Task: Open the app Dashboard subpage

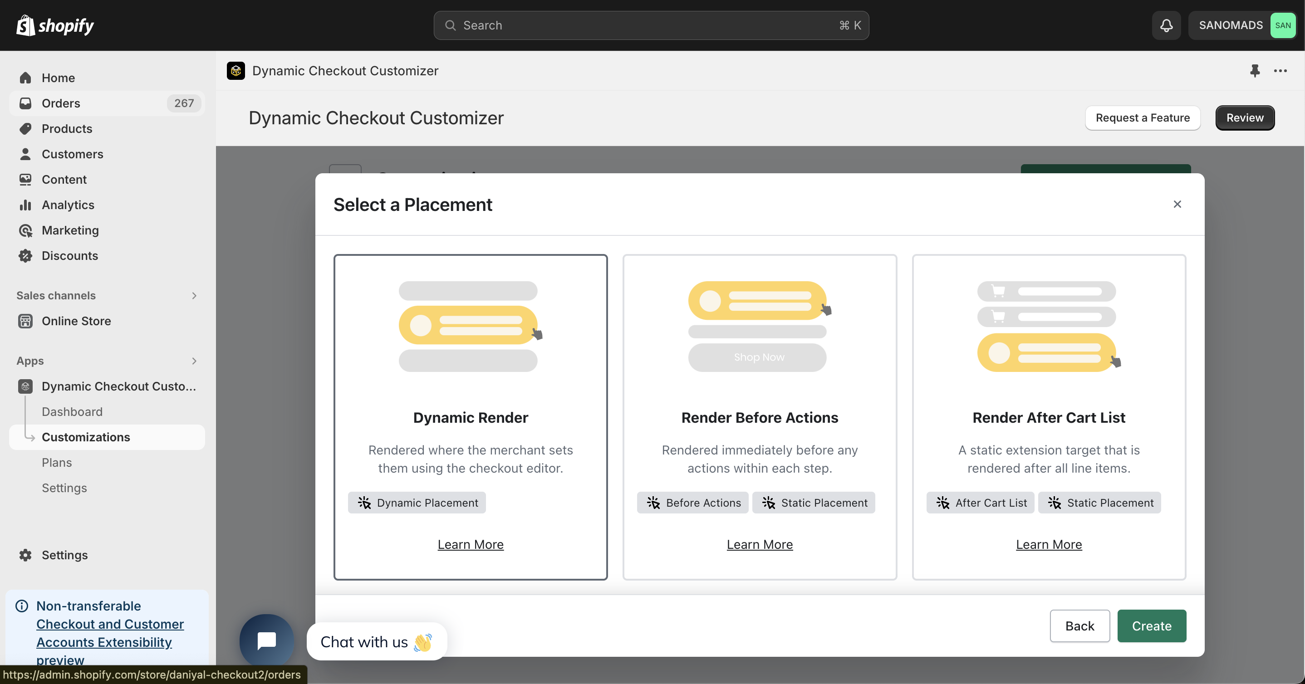Action: [x=72, y=411]
